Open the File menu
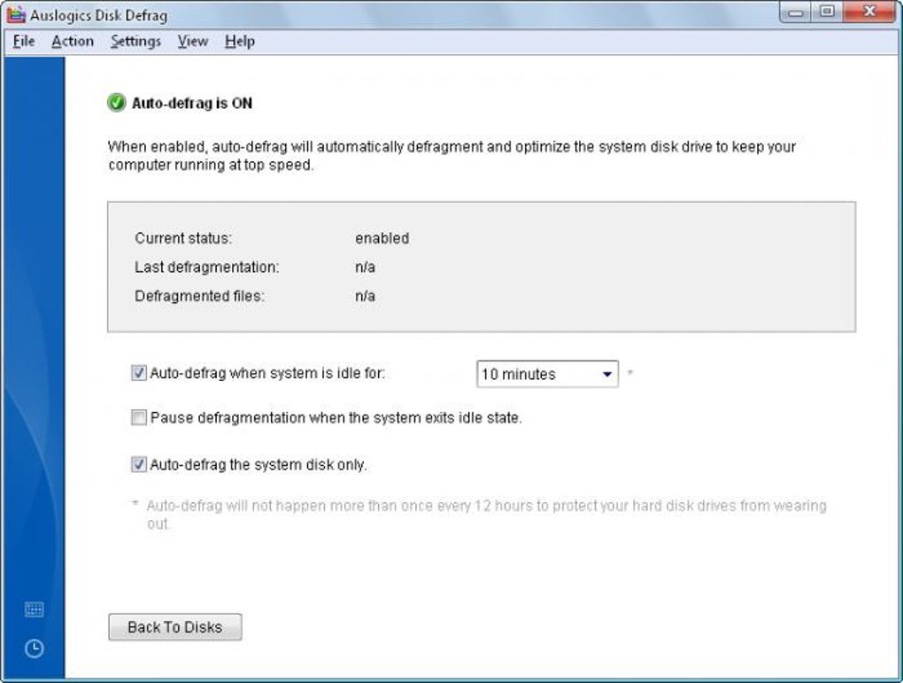903x683 pixels. [24, 42]
